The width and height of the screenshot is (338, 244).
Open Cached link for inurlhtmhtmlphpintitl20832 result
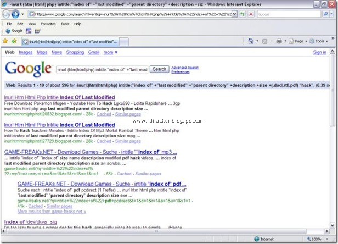[x=104, y=114]
